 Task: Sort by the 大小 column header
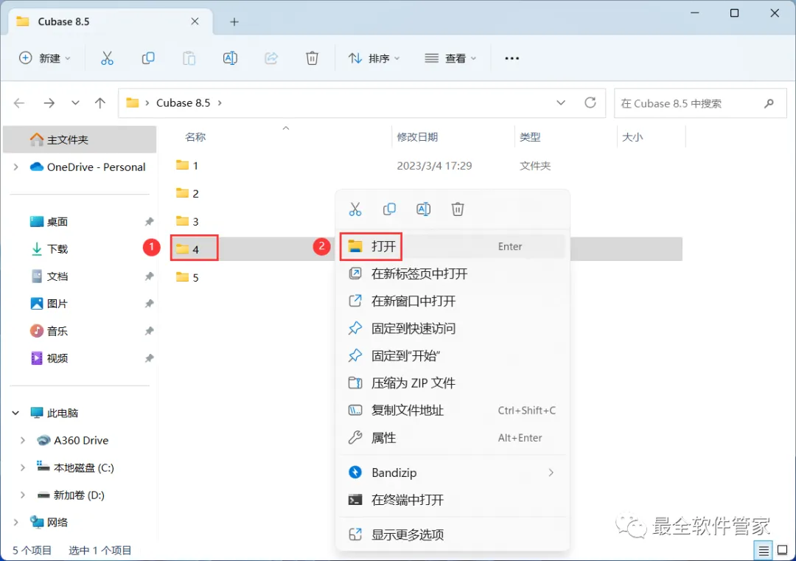click(632, 137)
